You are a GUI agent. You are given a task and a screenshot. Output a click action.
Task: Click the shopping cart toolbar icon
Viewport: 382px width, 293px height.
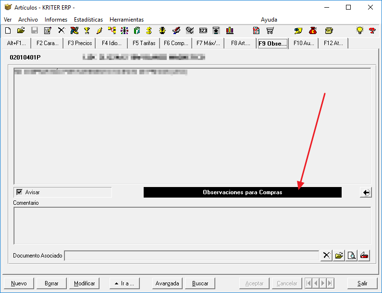tap(270, 31)
